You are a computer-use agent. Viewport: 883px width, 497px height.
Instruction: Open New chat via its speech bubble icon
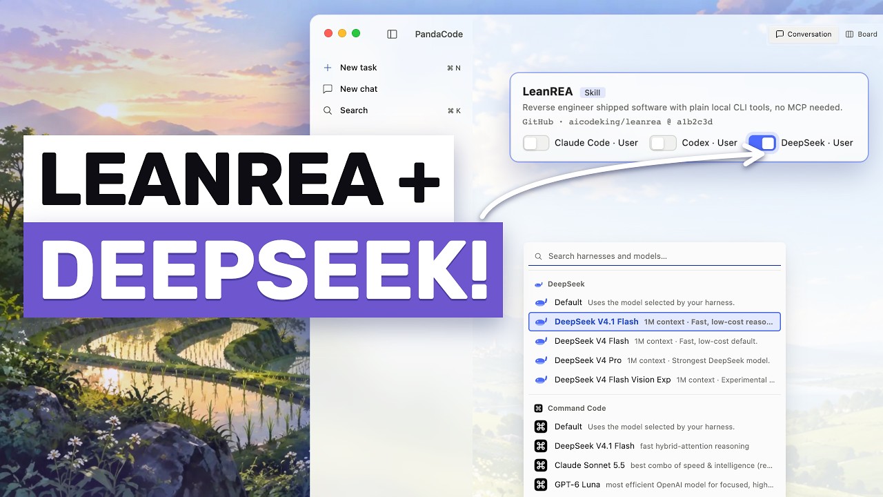coord(328,89)
